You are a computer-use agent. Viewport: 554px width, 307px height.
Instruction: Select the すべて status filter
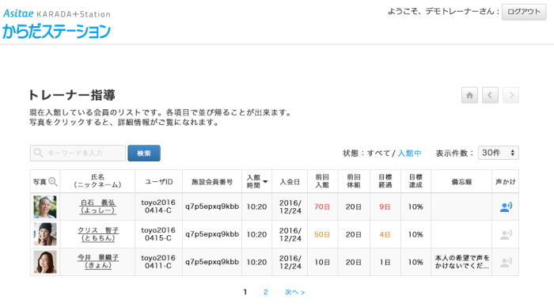378,153
